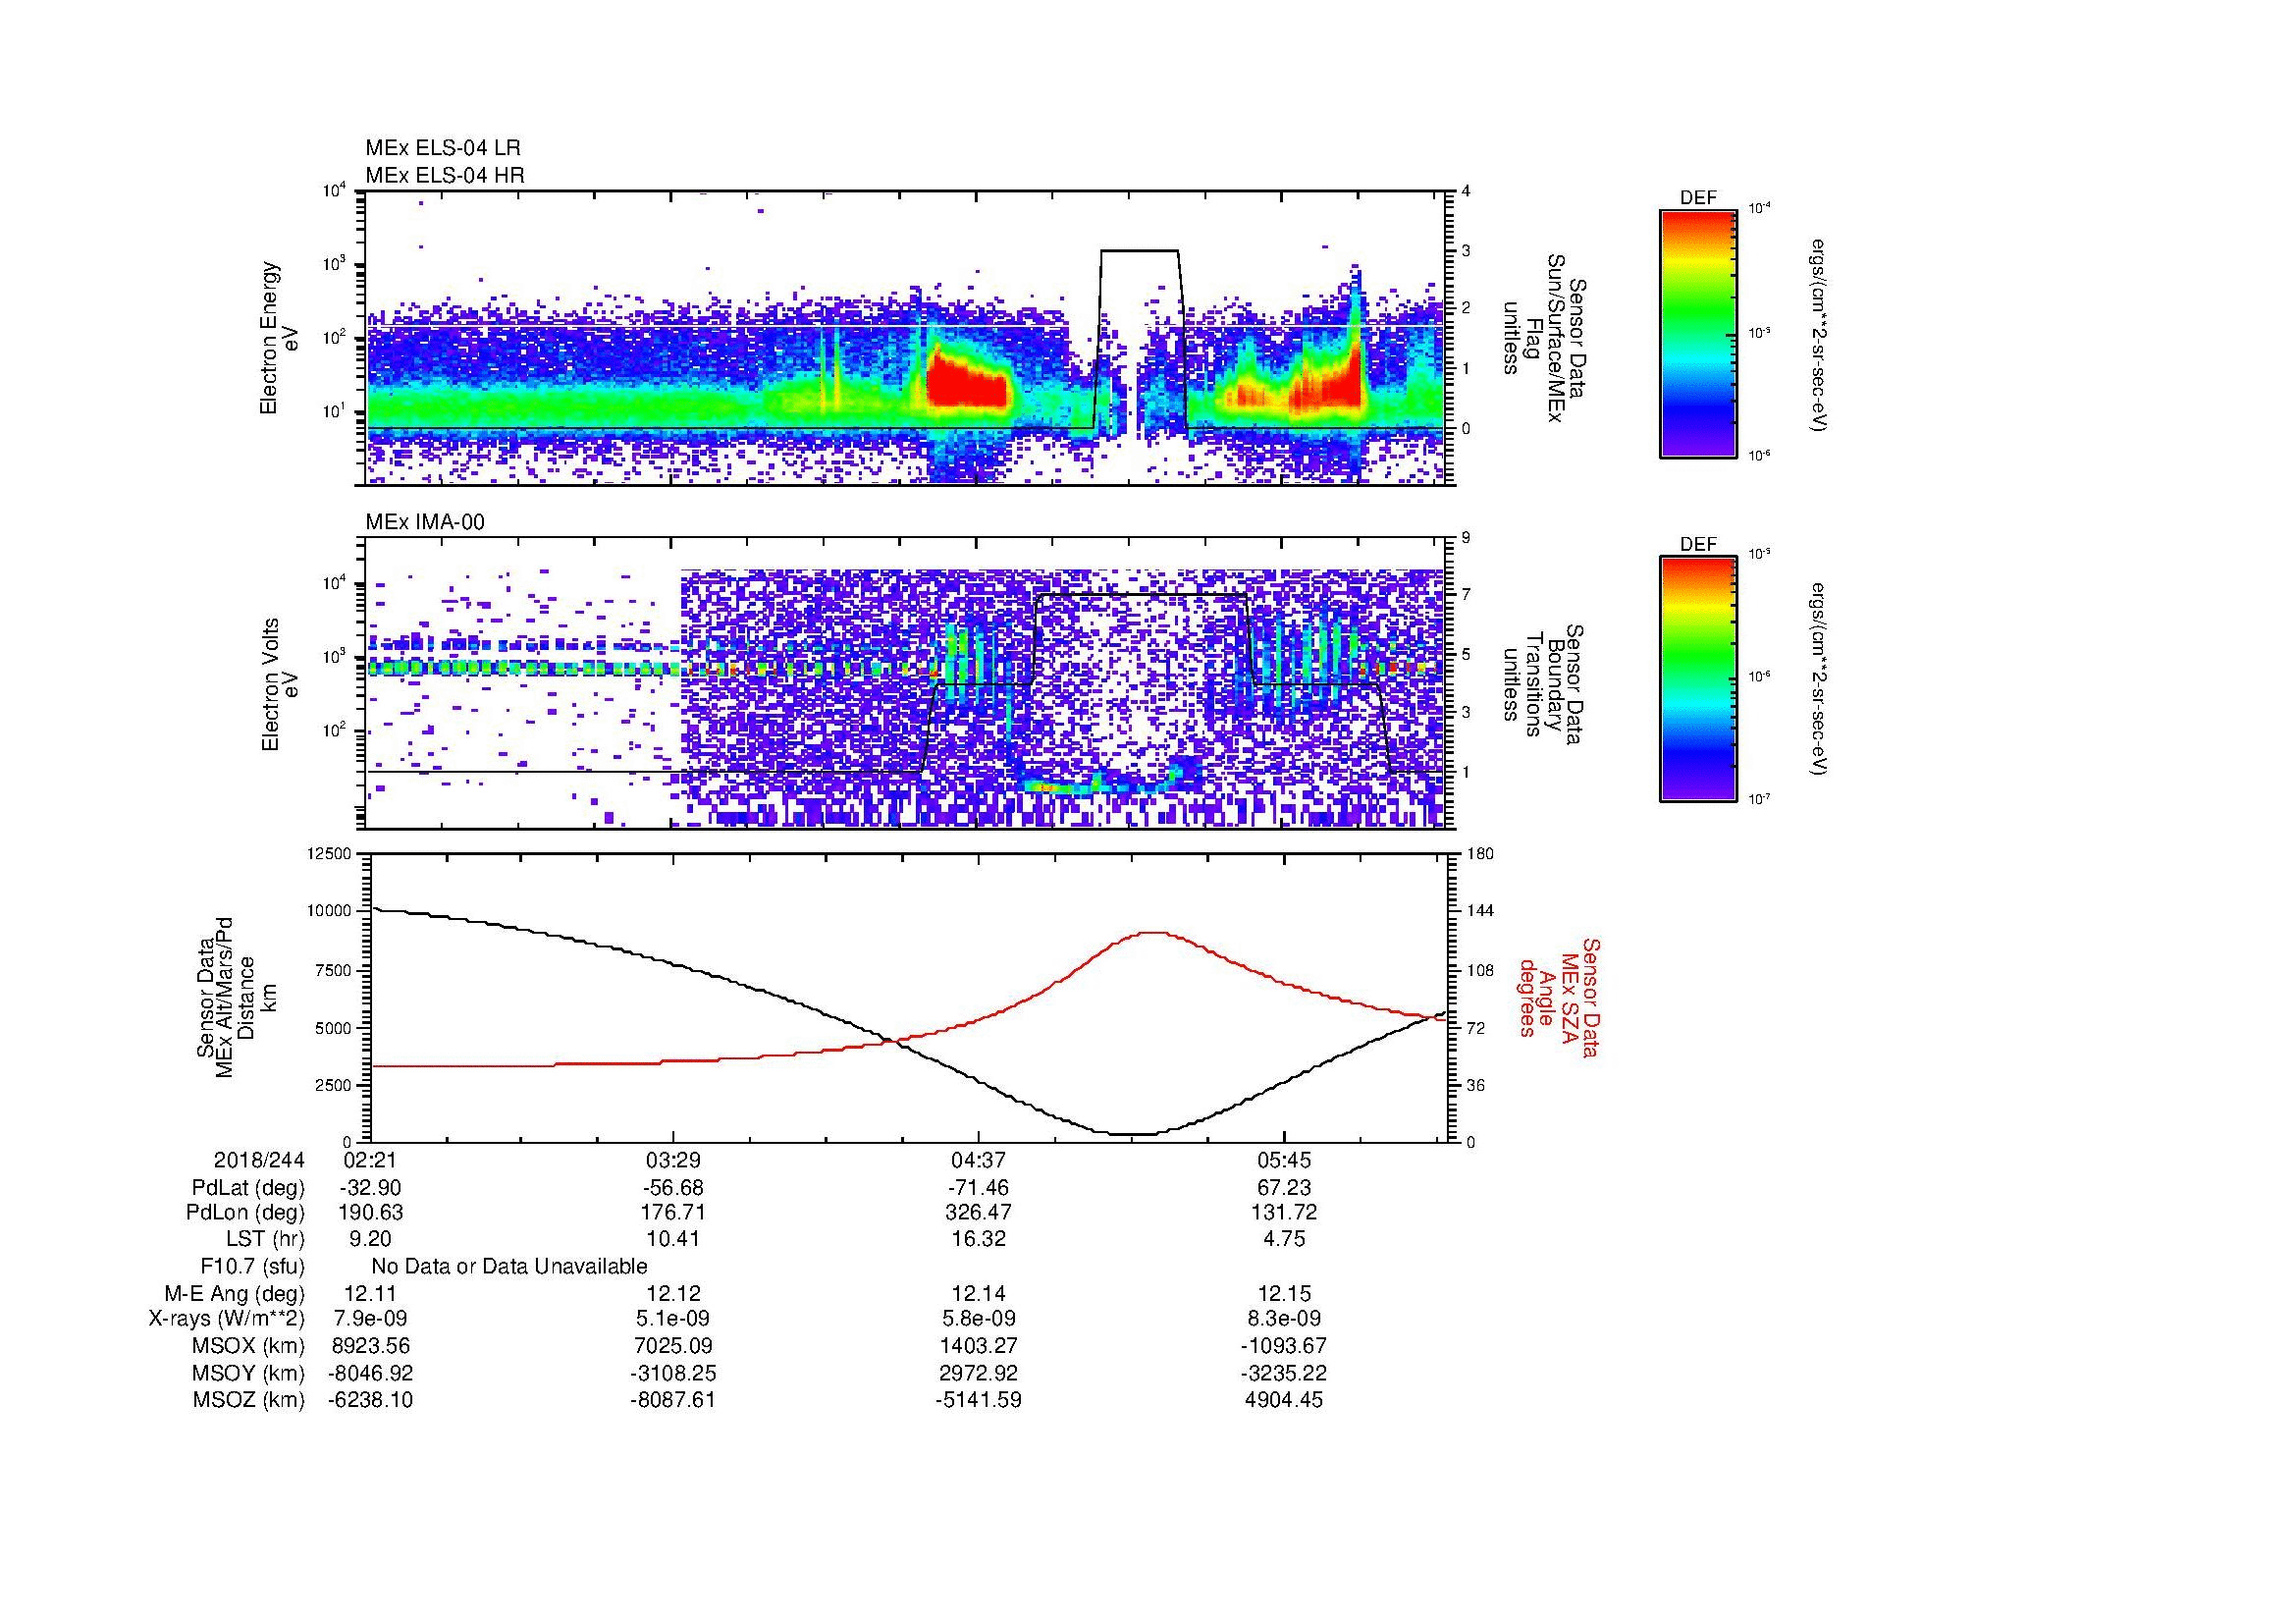This screenshot has width=2296, height=1623.
Task: Click the '12500' altitude axis tick label
Action: click(x=330, y=853)
